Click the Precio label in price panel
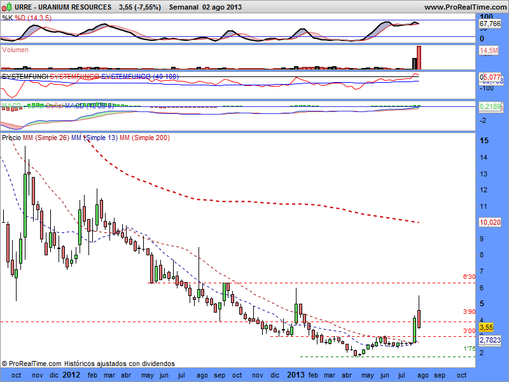The width and height of the screenshot is (509, 382). tap(11, 138)
